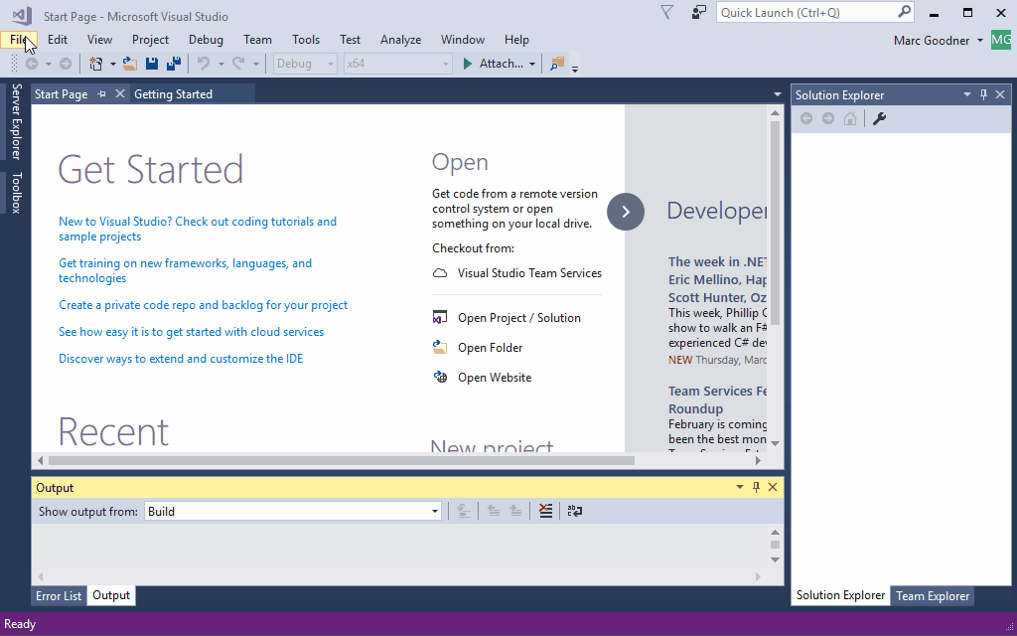Screen dimensions: 1017x636
Task: Pin the Output window
Action: pos(756,487)
